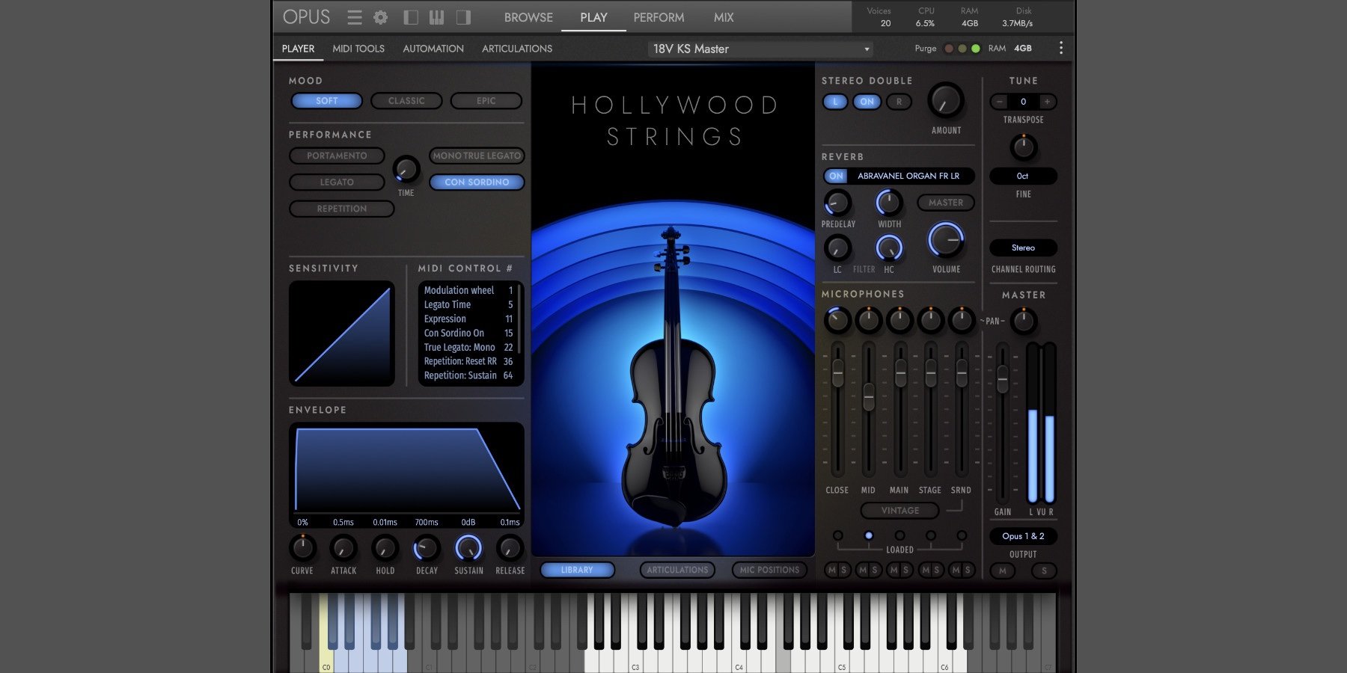Load the Main microphone position
The width and height of the screenshot is (1347, 673).
pos(899,535)
